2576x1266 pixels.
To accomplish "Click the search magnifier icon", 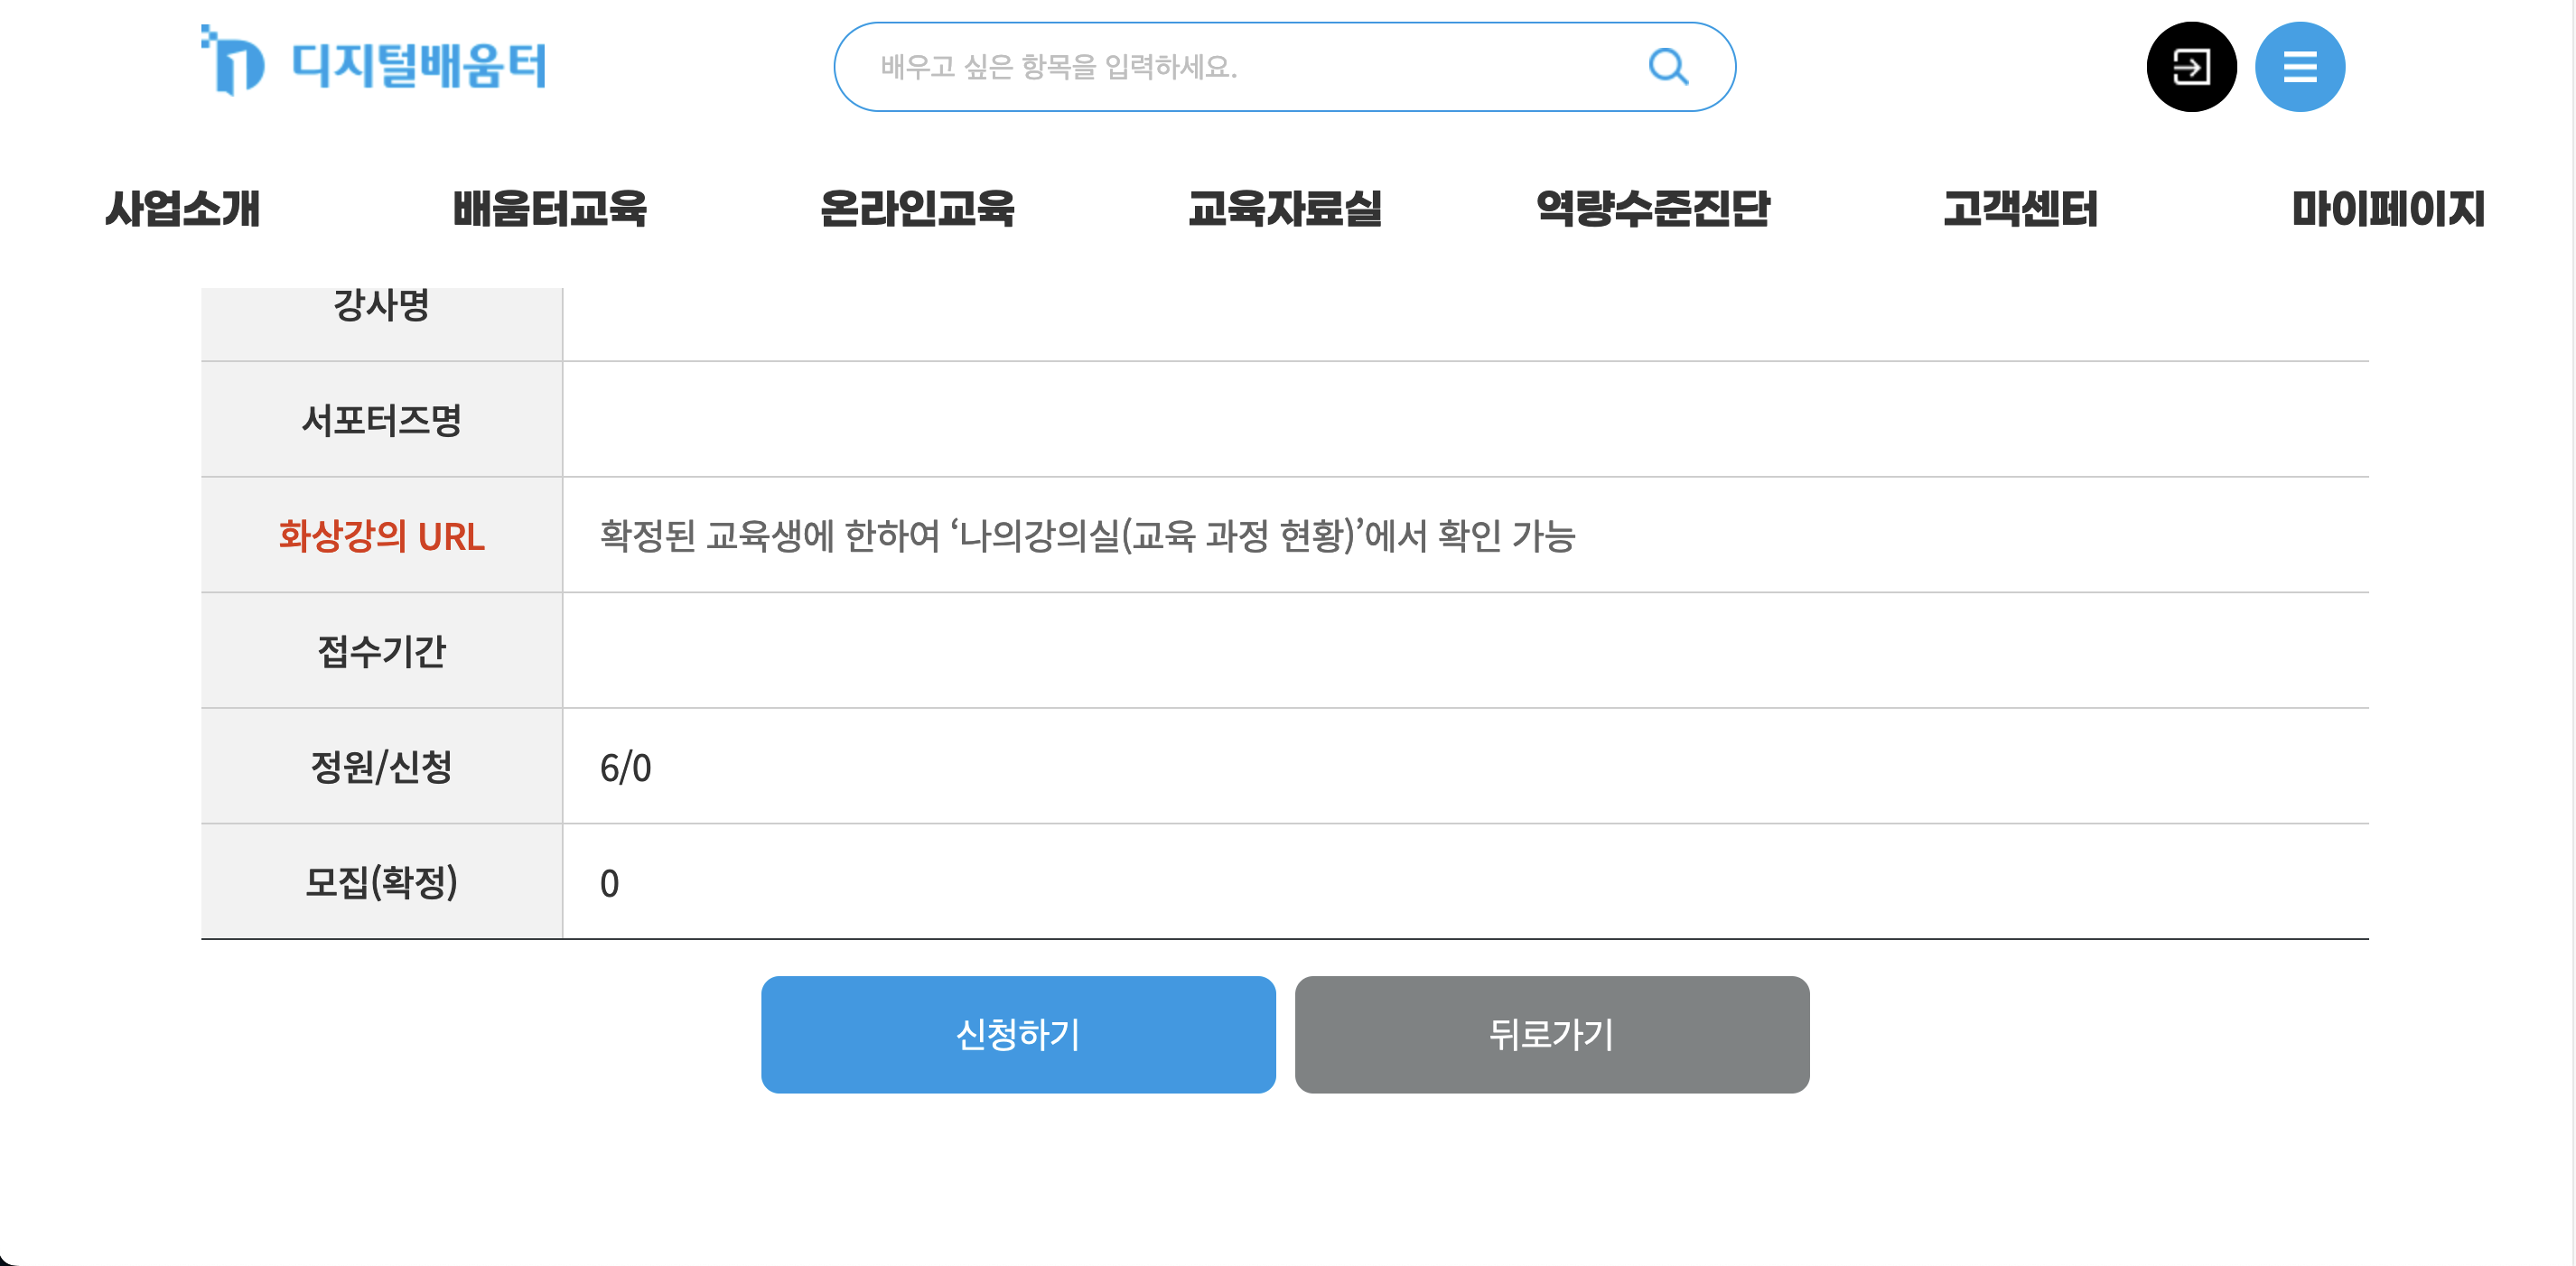I will click(1666, 66).
